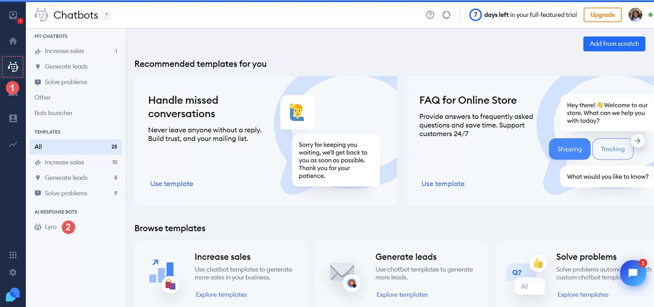Image resolution: width=654 pixels, height=307 pixels.
Task: Explore templates for Generate leads
Action: point(402,295)
